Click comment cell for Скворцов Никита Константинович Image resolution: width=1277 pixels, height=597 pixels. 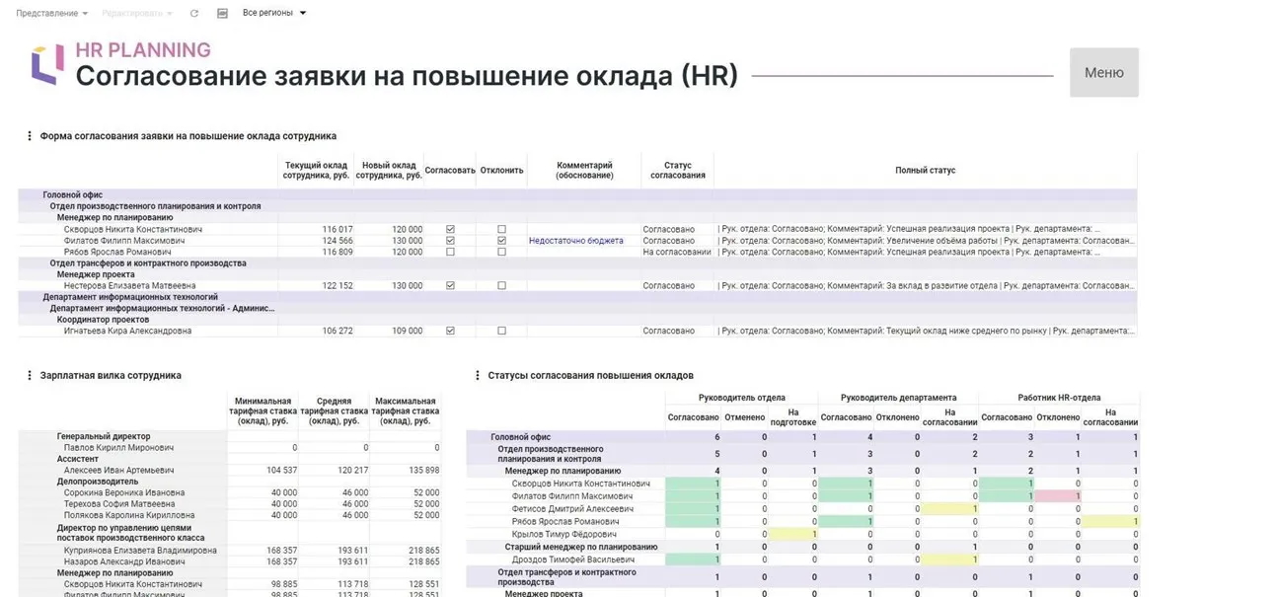(x=583, y=229)
